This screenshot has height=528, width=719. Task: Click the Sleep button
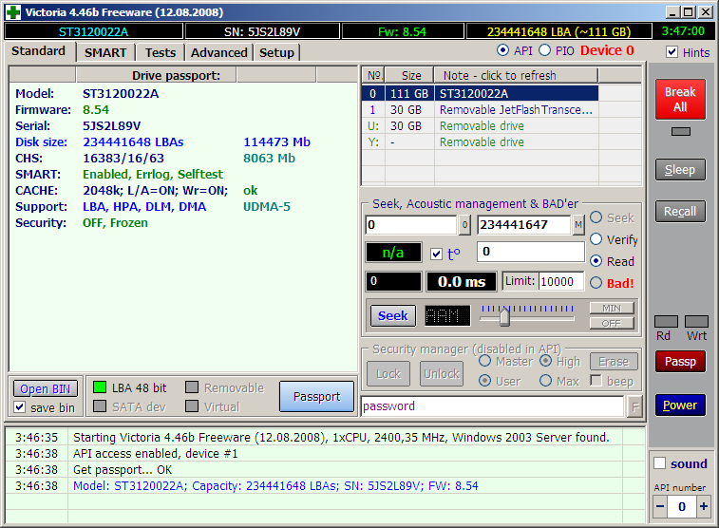680,170
